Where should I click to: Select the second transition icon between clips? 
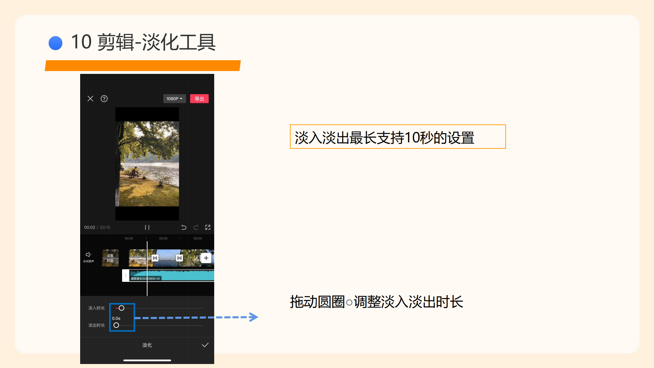point(179,258)
